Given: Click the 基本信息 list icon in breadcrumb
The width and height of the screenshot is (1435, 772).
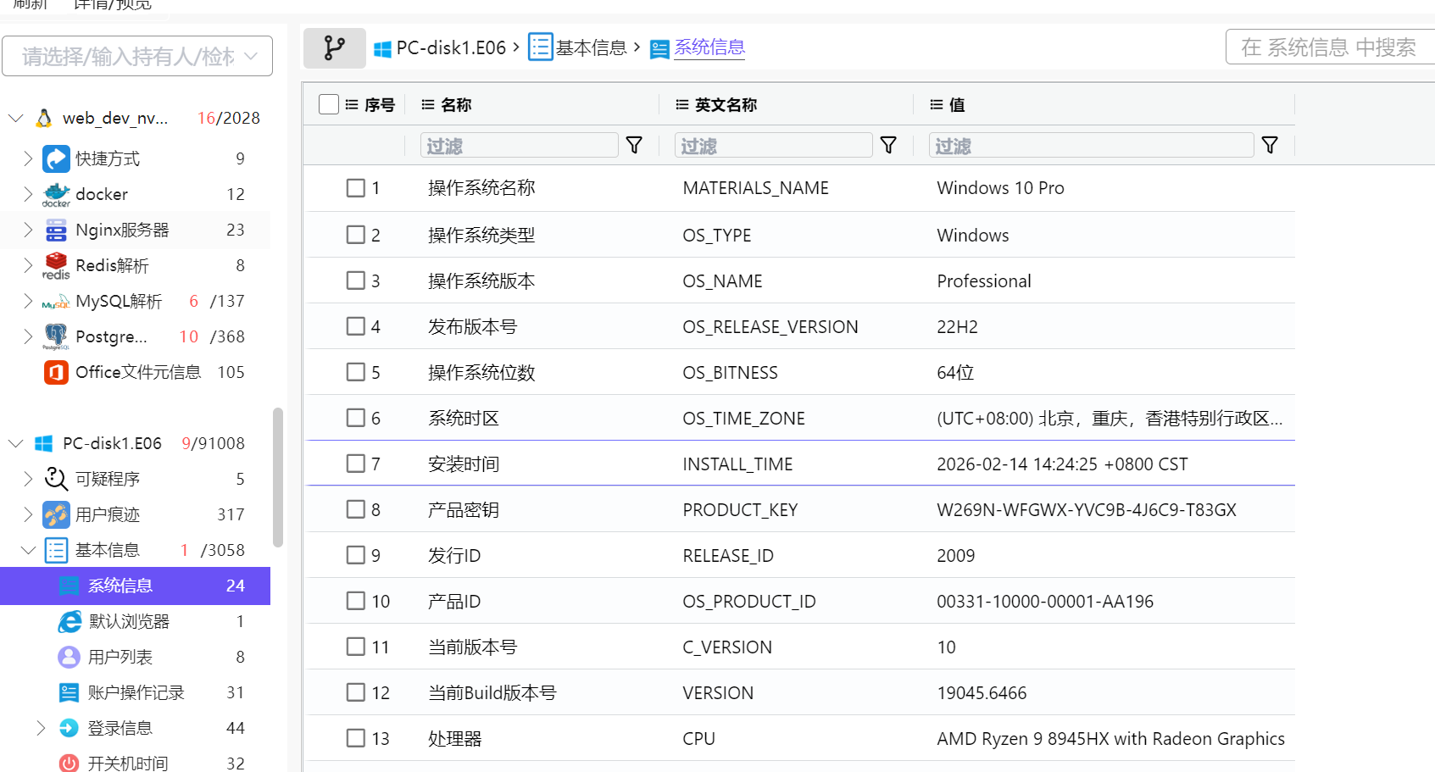Looking at the screenshot, I should 540,47.
